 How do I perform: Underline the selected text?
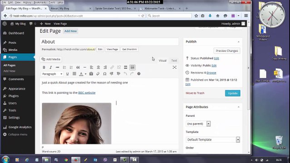(x=67, y=74)
